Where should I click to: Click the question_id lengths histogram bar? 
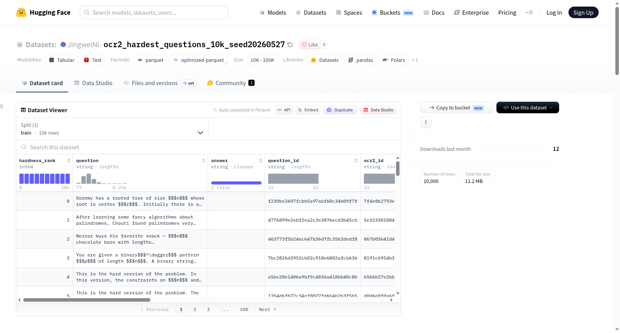click(293, 179)
